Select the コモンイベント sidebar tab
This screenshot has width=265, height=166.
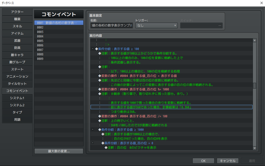(x=17, y=91)
